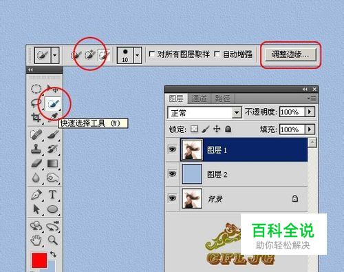Toggle lock all icon

pos(228,129)
